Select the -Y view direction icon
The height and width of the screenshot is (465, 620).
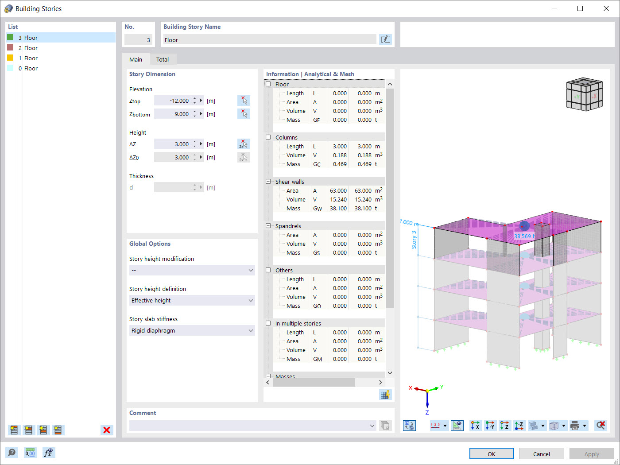click(x=490, y=425)
